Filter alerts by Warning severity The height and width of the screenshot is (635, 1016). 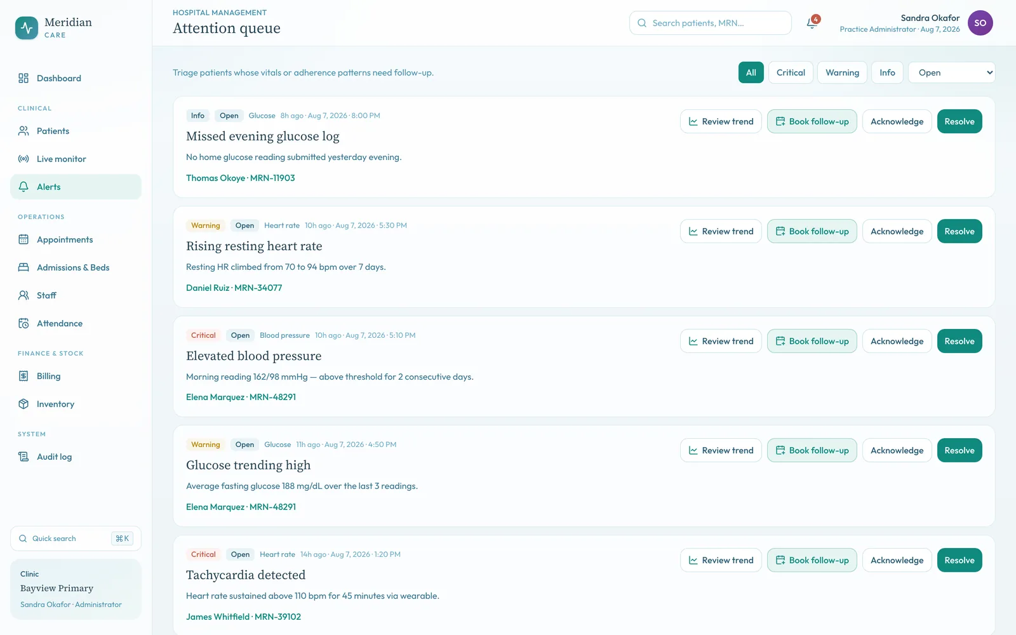click(x=842, y=72)
